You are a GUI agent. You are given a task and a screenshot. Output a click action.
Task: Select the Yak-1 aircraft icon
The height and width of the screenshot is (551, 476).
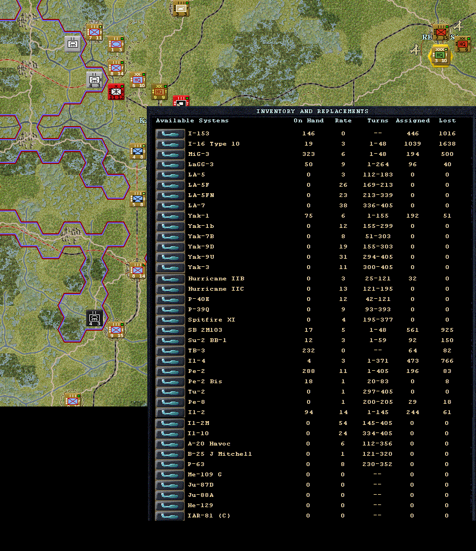coord(170,216)
